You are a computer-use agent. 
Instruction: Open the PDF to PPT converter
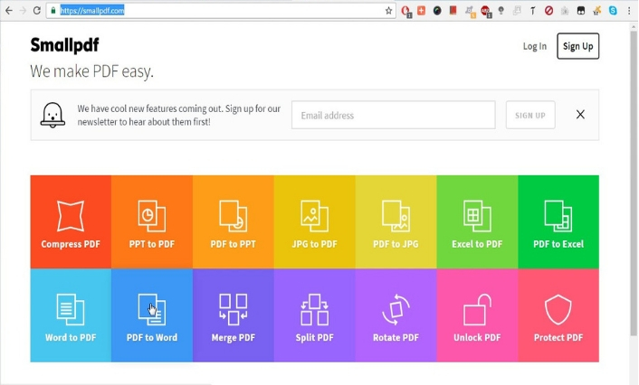[x=234, y=221]
